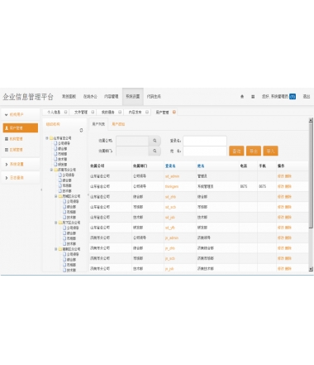314x365 pixels.
Task: Collapse the root company folder in tree
Action: pyautogui.click(x=47, y=138)
